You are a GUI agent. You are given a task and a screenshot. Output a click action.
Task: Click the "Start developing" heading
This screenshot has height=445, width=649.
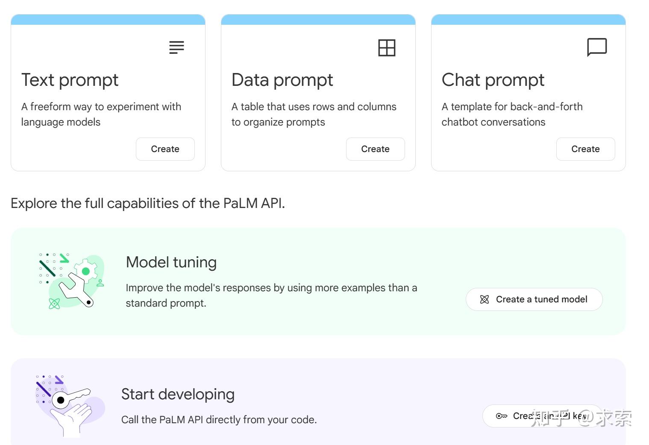click(178, 394)
